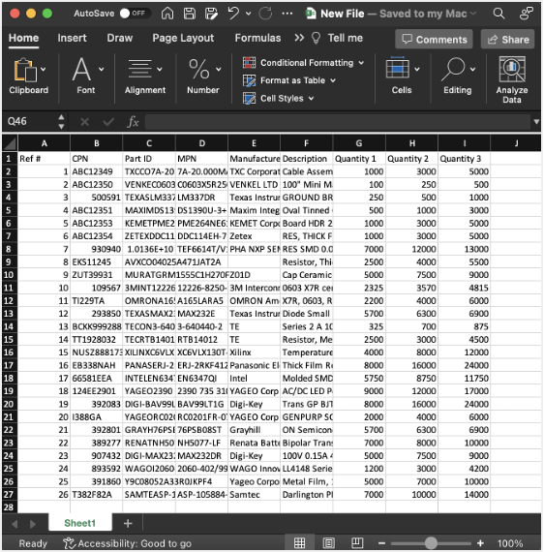The width and height of the screenshot is (544, 552).
Task: Expand the Number dropdown arrow
Action: point(219,70)
